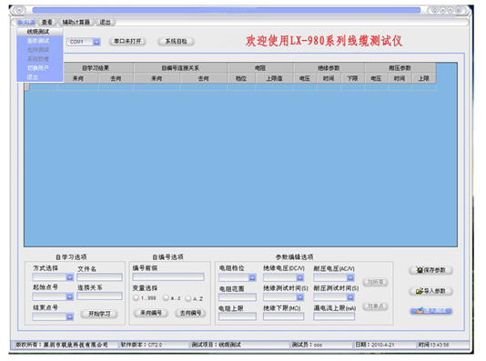Click the 来向编号 button
This screenshot has width=486, height=361.
(151, 314)
